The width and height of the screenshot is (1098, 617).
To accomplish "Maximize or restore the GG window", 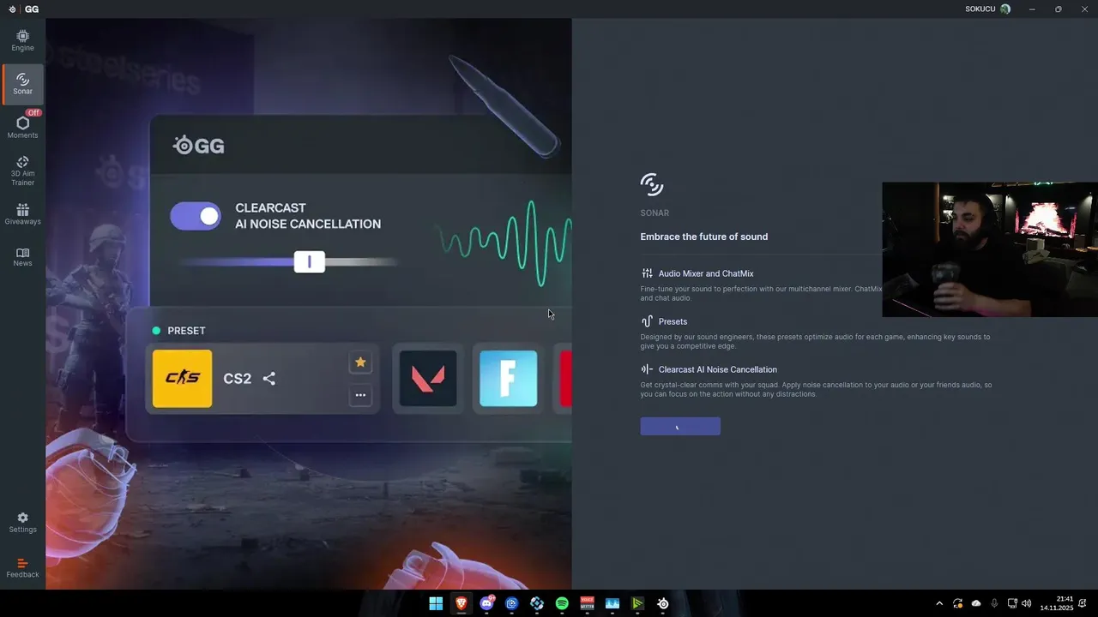I will tap(1058, 9).
